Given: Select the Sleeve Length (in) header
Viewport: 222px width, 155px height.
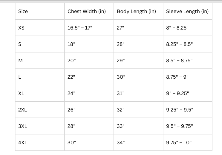Looking at the screenshot, I should click(x=188, y=11).
